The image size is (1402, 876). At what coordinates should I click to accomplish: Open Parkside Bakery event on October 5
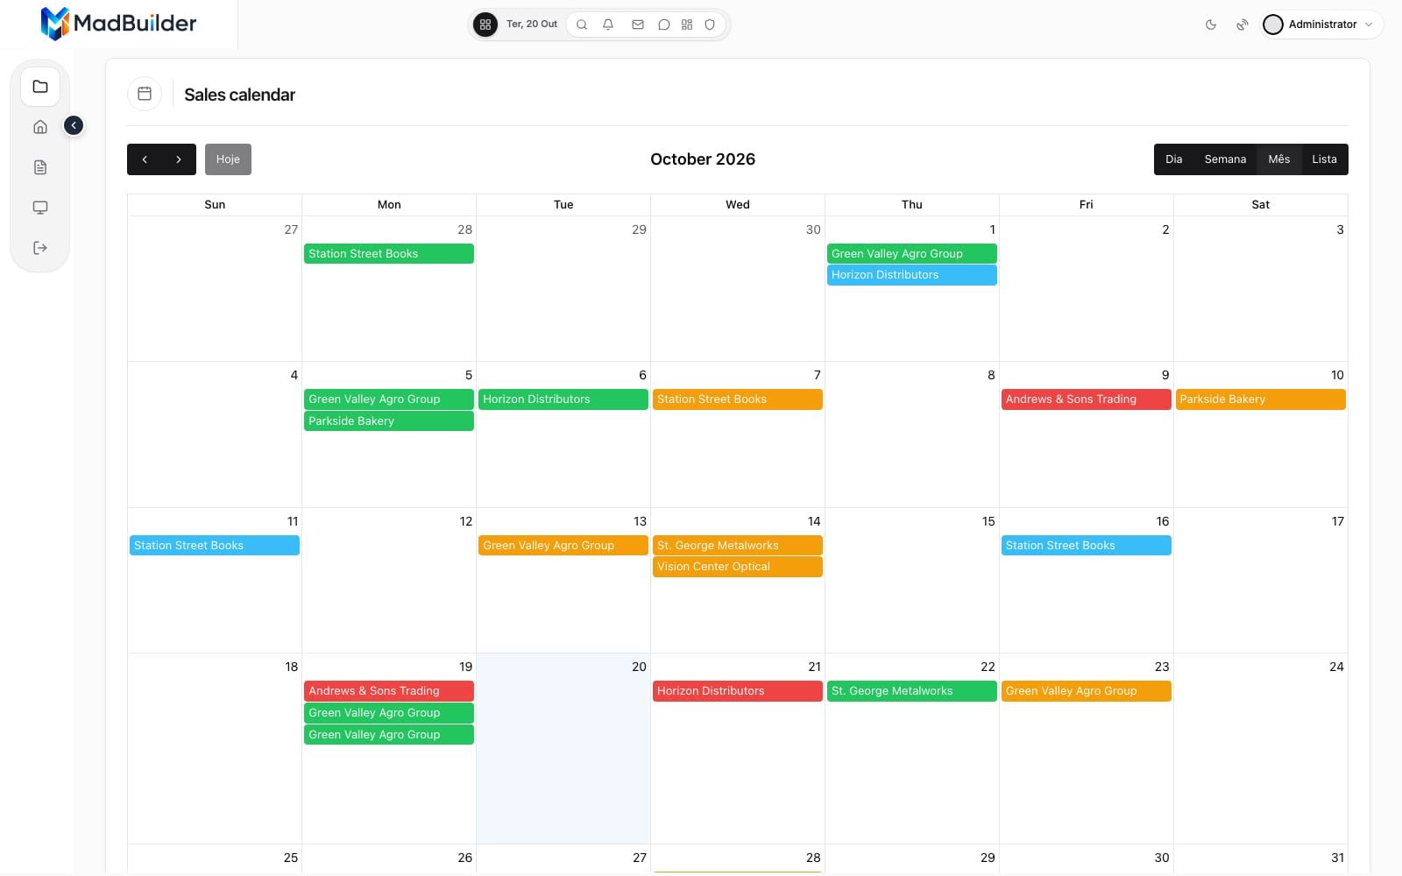[389, 421]
